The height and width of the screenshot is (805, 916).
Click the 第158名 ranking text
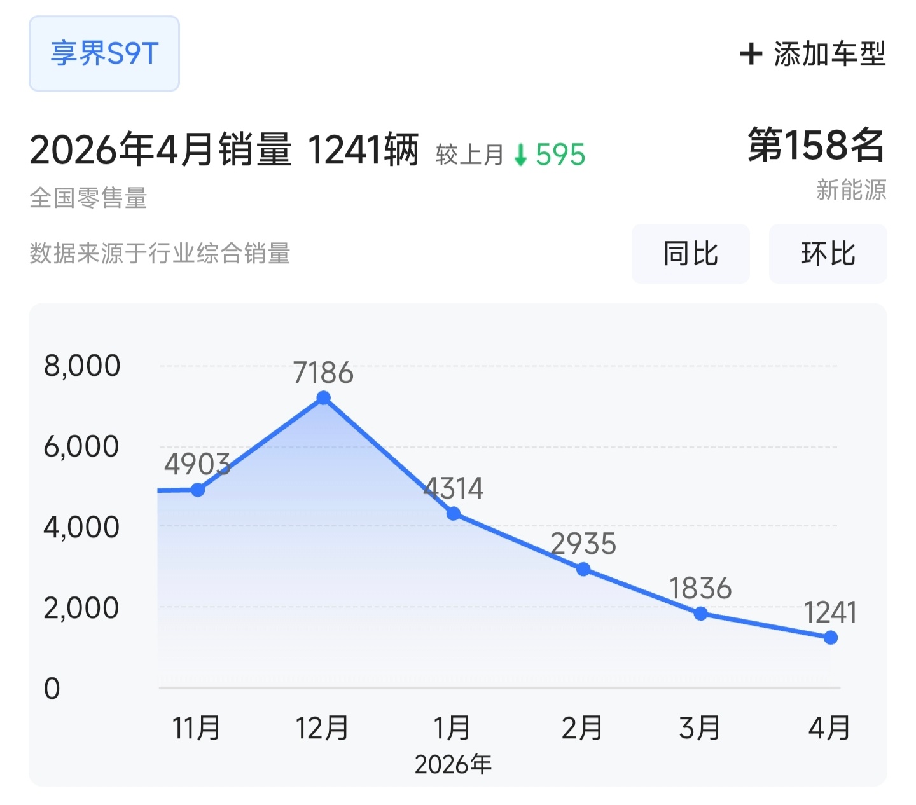[x=817, y=145]
